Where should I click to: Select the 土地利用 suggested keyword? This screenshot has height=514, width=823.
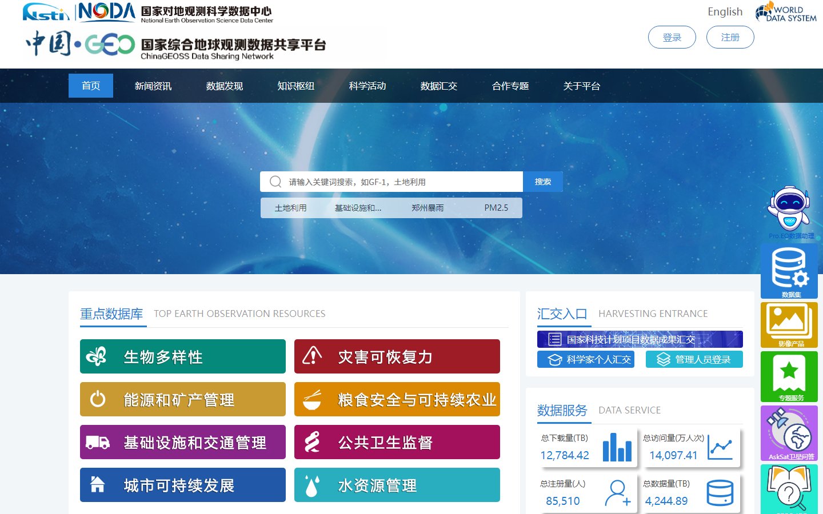[x=291, y=208]
